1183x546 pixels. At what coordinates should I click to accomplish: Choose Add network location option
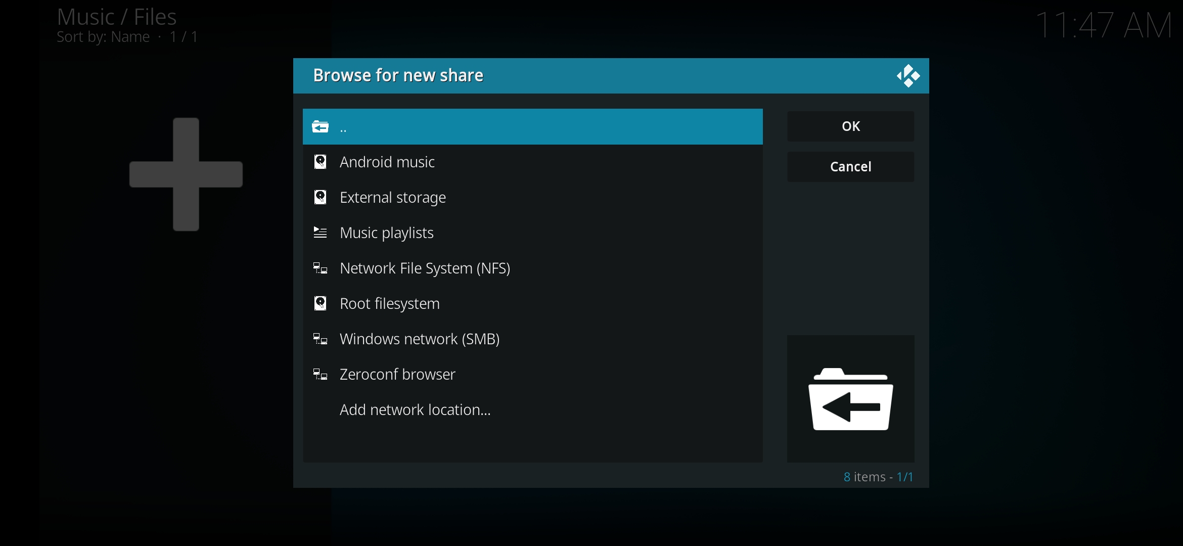[x=415, y=410]
